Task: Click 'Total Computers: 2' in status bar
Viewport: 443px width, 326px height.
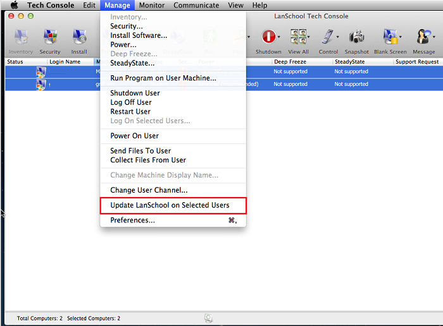Action: 39,318
